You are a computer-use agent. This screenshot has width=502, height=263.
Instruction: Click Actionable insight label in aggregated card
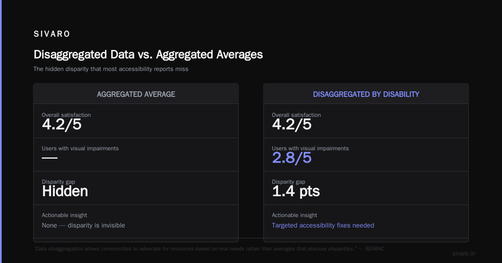pyautogui.click(x=64, y=215)
